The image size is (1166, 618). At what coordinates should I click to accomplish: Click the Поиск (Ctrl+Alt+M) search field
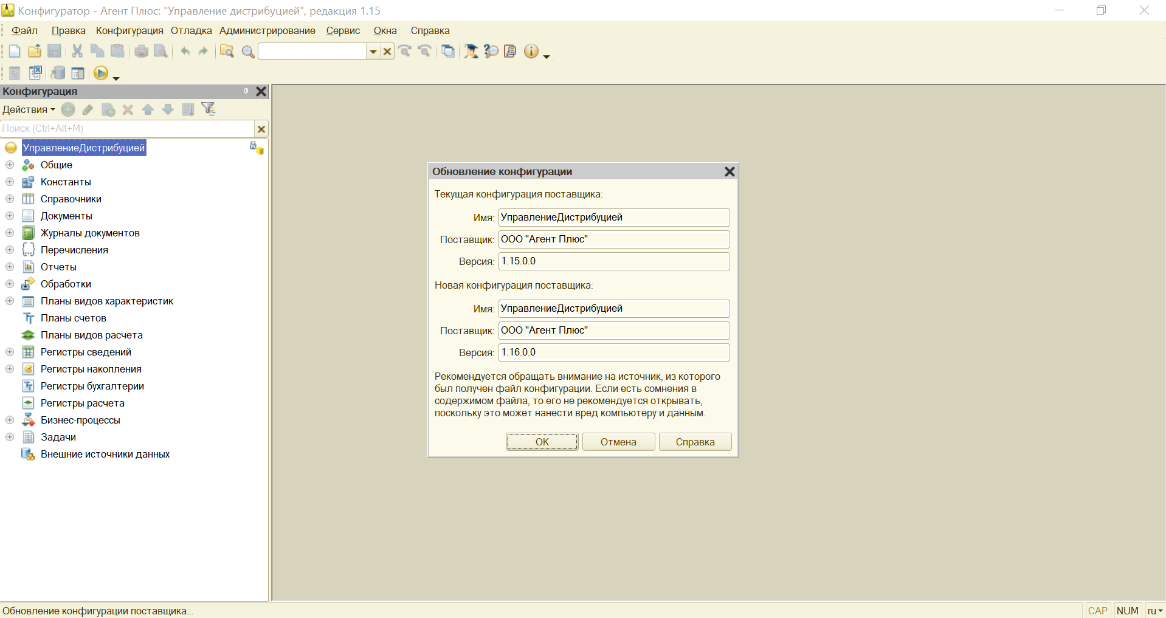coord(127,129)
